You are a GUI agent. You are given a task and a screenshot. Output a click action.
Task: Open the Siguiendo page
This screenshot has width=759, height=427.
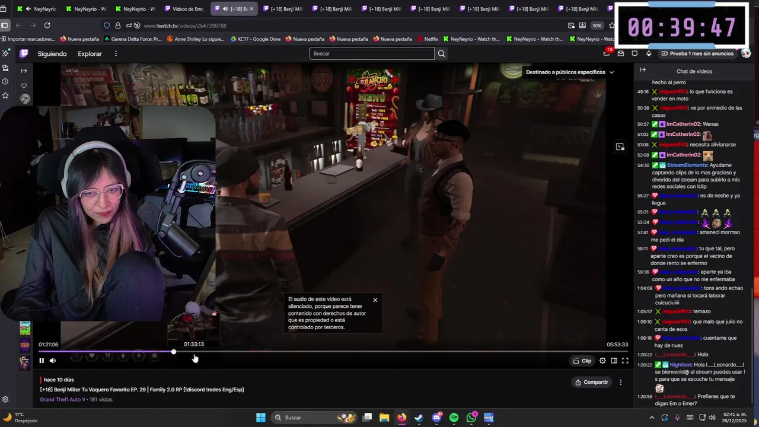pos(52,53)
